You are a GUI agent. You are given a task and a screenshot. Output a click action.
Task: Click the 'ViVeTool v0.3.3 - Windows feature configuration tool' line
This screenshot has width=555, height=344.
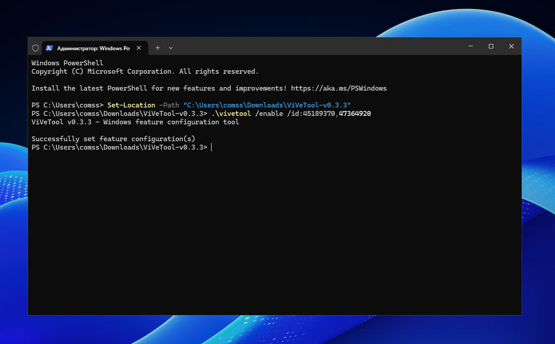point(135,122)
